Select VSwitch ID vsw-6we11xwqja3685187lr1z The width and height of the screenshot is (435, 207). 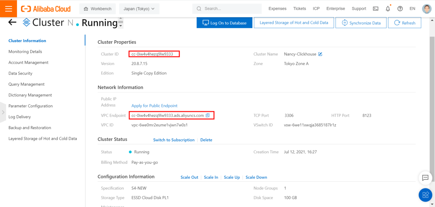click(310, 125)
